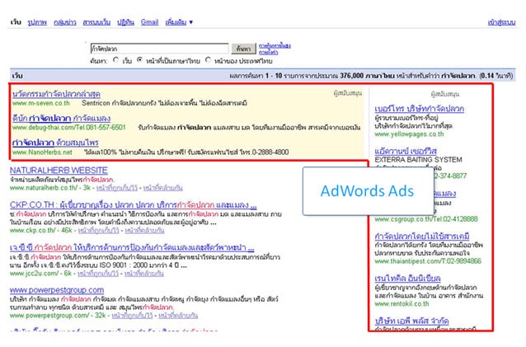
Task: Open the บริษัท เอพี พลัส จำกัด sidebar ad
Action: tap(411, 321)
